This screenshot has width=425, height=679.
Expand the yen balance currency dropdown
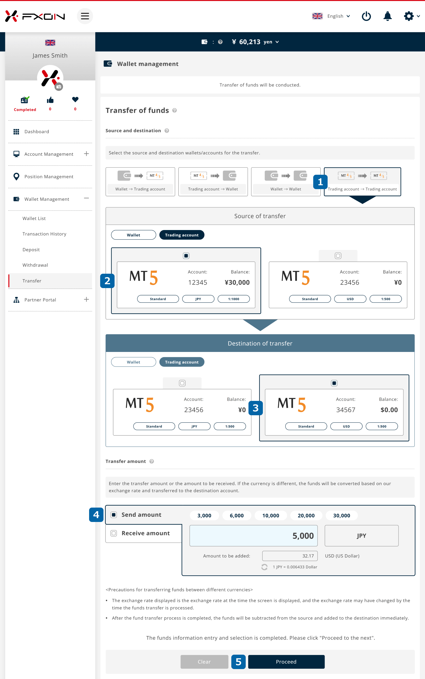277,42
